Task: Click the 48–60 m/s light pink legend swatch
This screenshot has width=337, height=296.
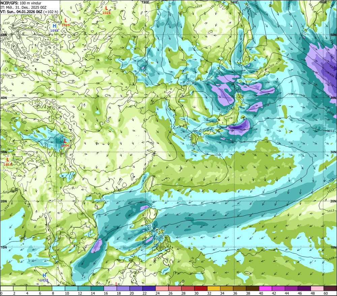Action: pyautogui.click(x=317, y=289)
